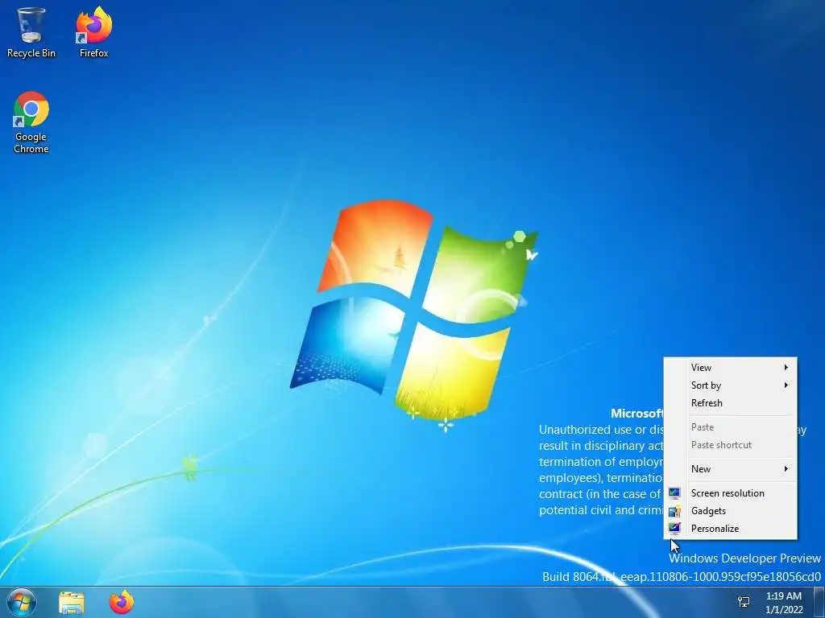Click the Screen resolution monitor icon
825x618 pixels.
[x=674, y=493]
